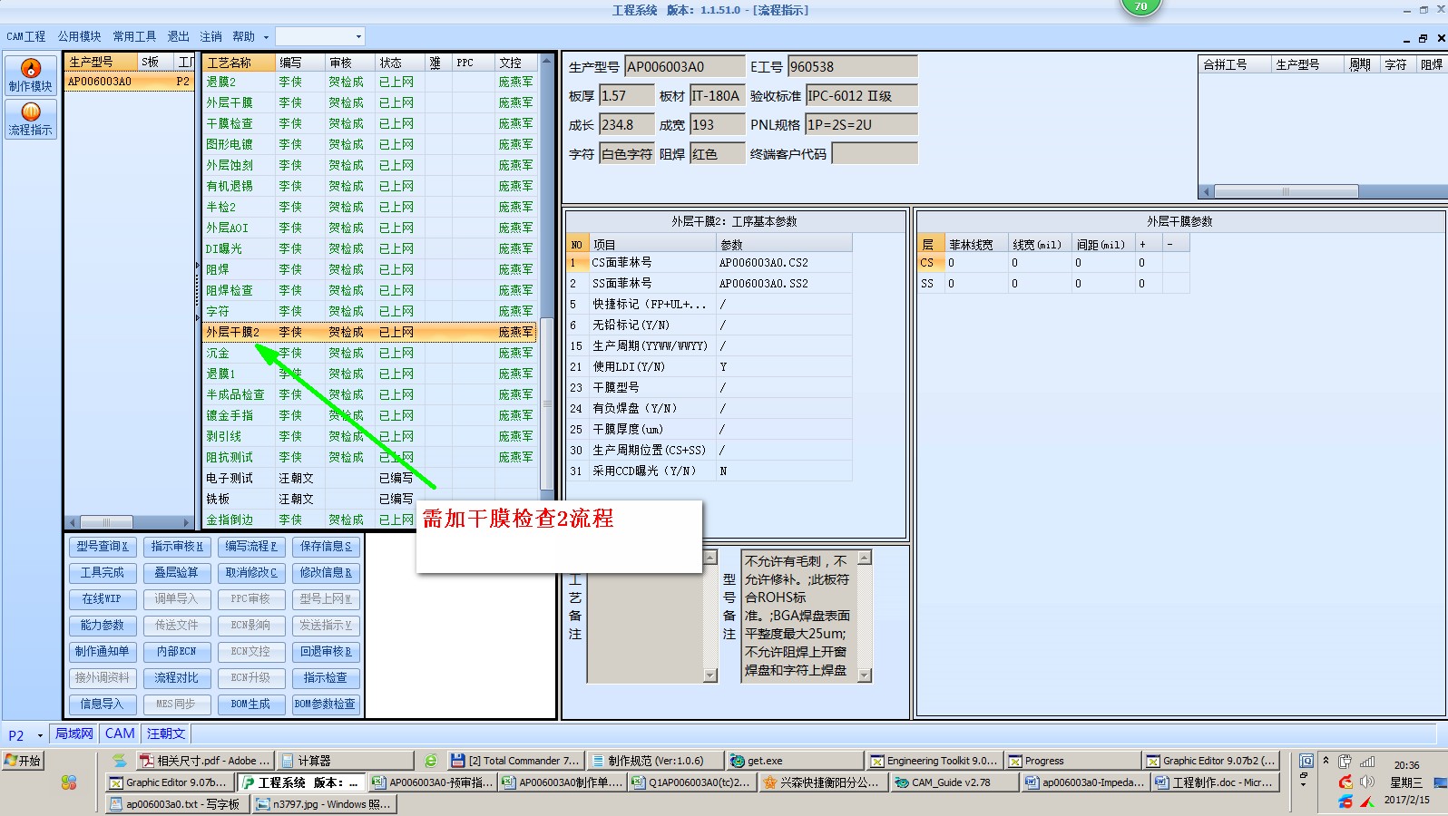Click the green IE quick-launch icon

(431, 761)
